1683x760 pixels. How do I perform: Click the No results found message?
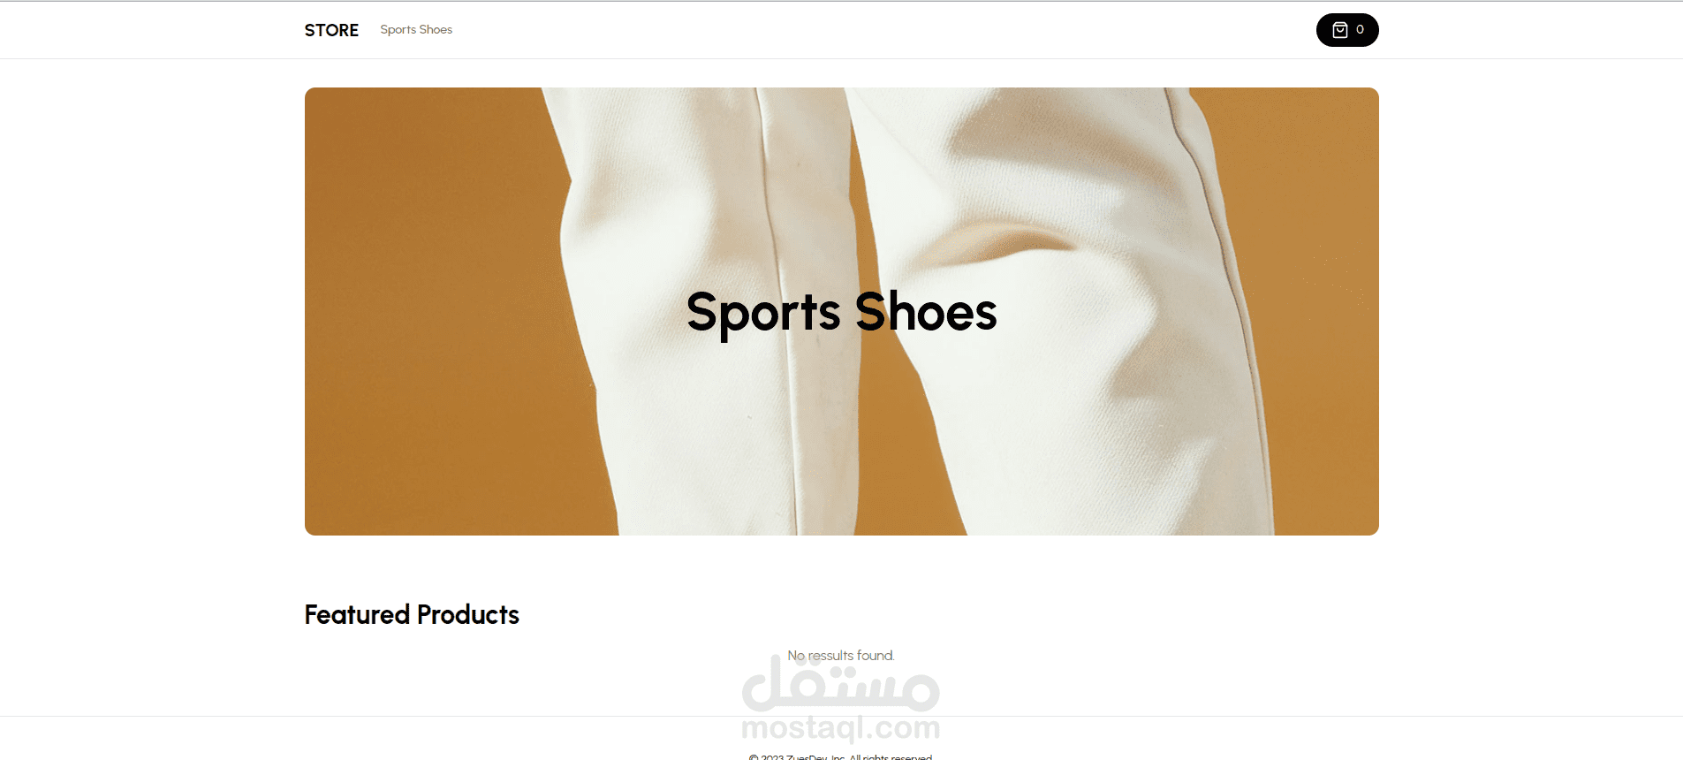[x=841, y=656]
